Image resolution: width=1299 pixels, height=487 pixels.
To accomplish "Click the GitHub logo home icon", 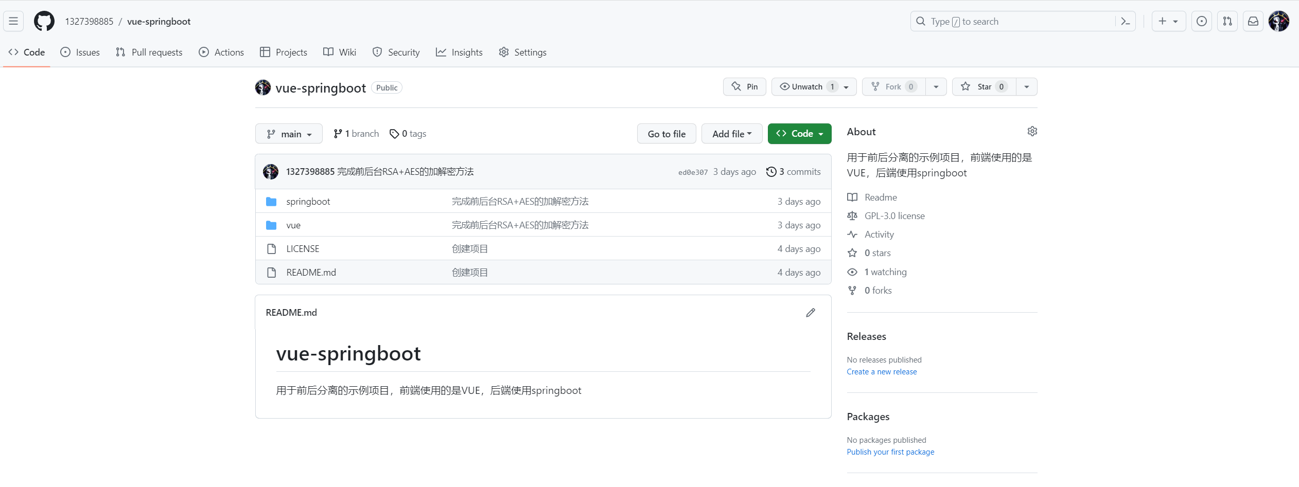I will (x=44, y=21).
